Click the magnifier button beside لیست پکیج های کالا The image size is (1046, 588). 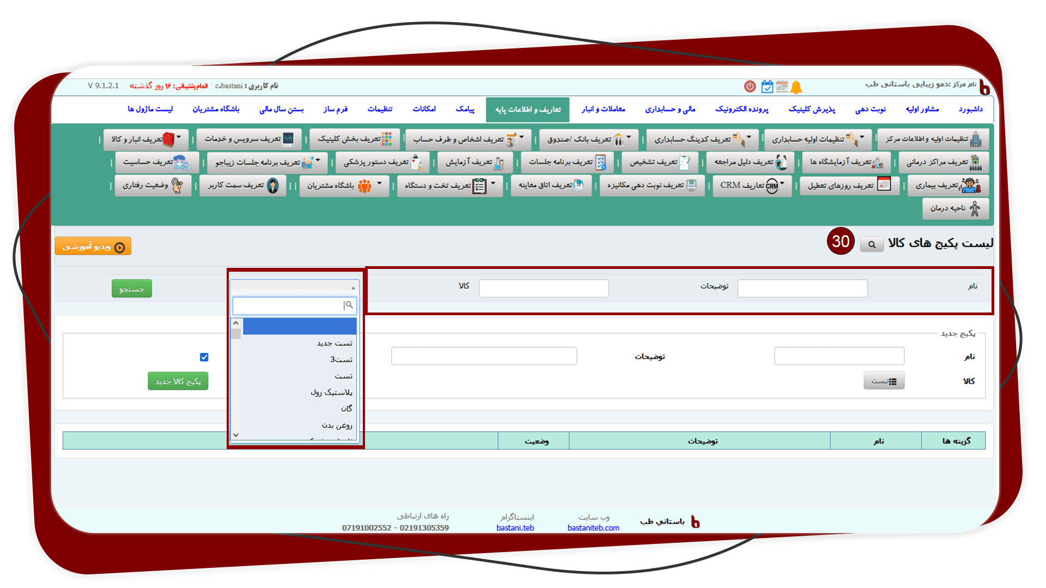pyautogui.click(x=872, y=244)
